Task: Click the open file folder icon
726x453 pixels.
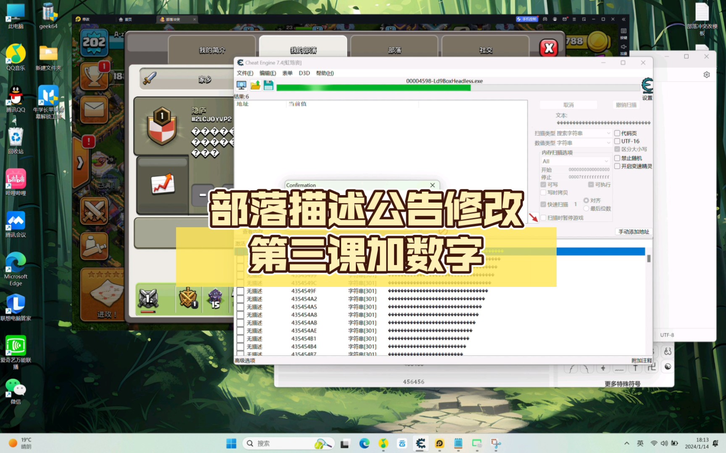Action: (255, 86)
